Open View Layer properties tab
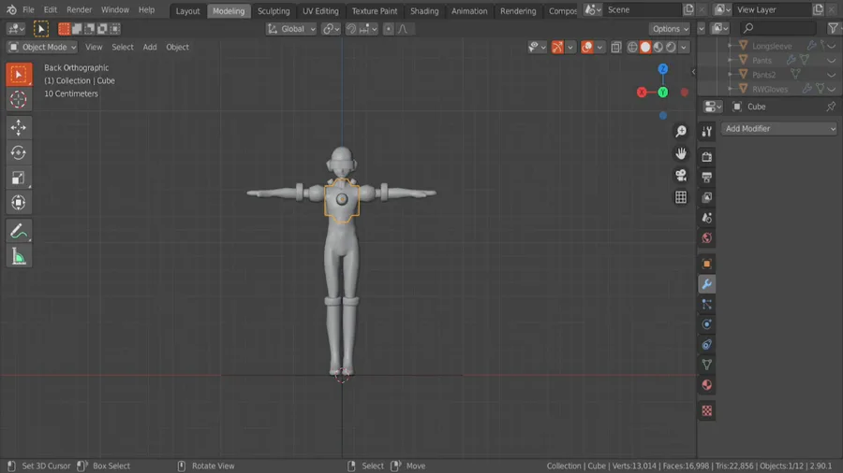This screenshot has width=843, height=473. [707, 197]
